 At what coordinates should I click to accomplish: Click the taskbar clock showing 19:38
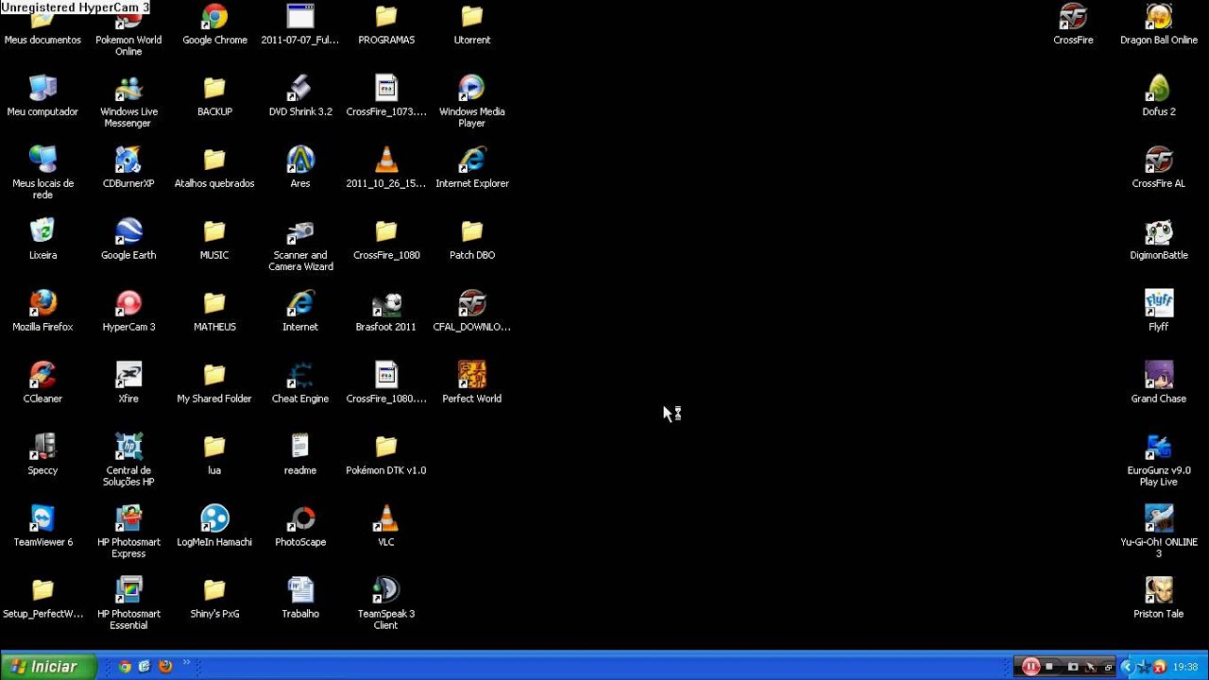(1185, 667)
